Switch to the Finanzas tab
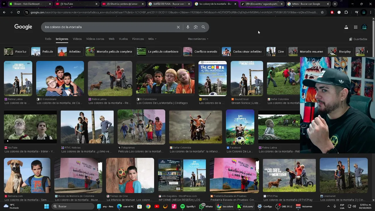375x211 pixels. coord(138,39)
